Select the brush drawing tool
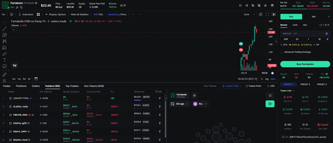The image size is (333, 143). (x=4, y=54)
